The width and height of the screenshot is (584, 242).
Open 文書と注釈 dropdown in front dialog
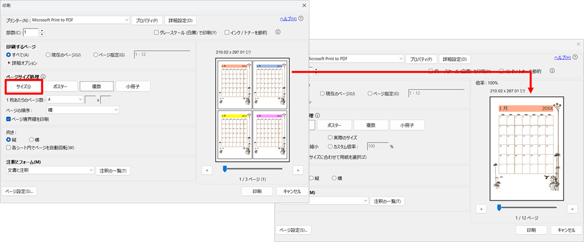click(51, 171)
